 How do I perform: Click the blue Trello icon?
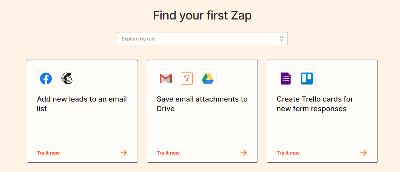(x=307, y=79)
